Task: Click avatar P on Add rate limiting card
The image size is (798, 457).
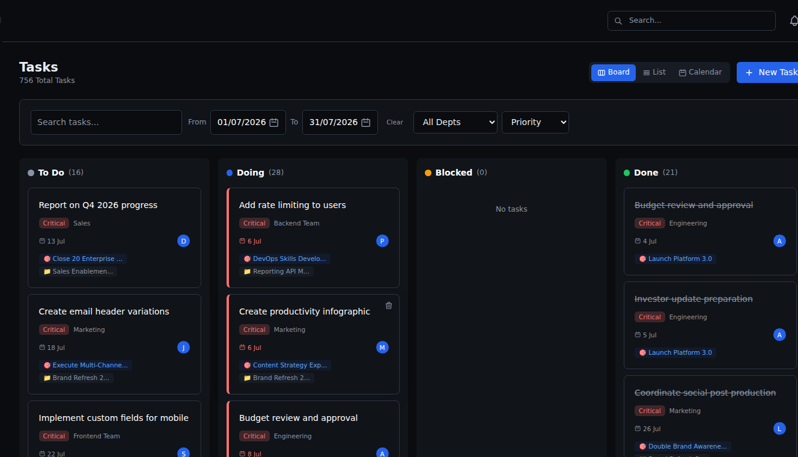Action: coord(383,241)
